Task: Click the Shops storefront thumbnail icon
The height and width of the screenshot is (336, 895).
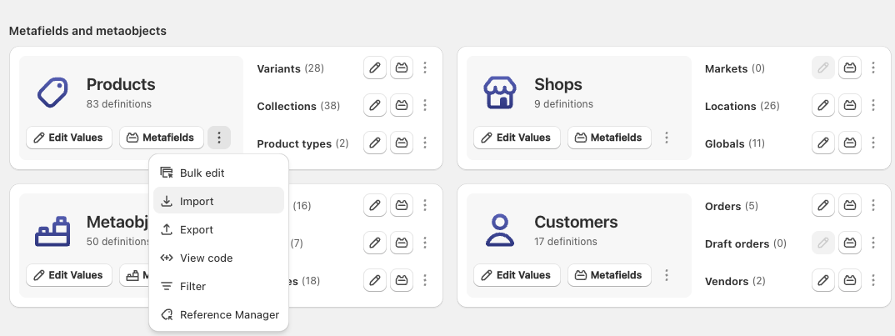Action: (500, 92)
